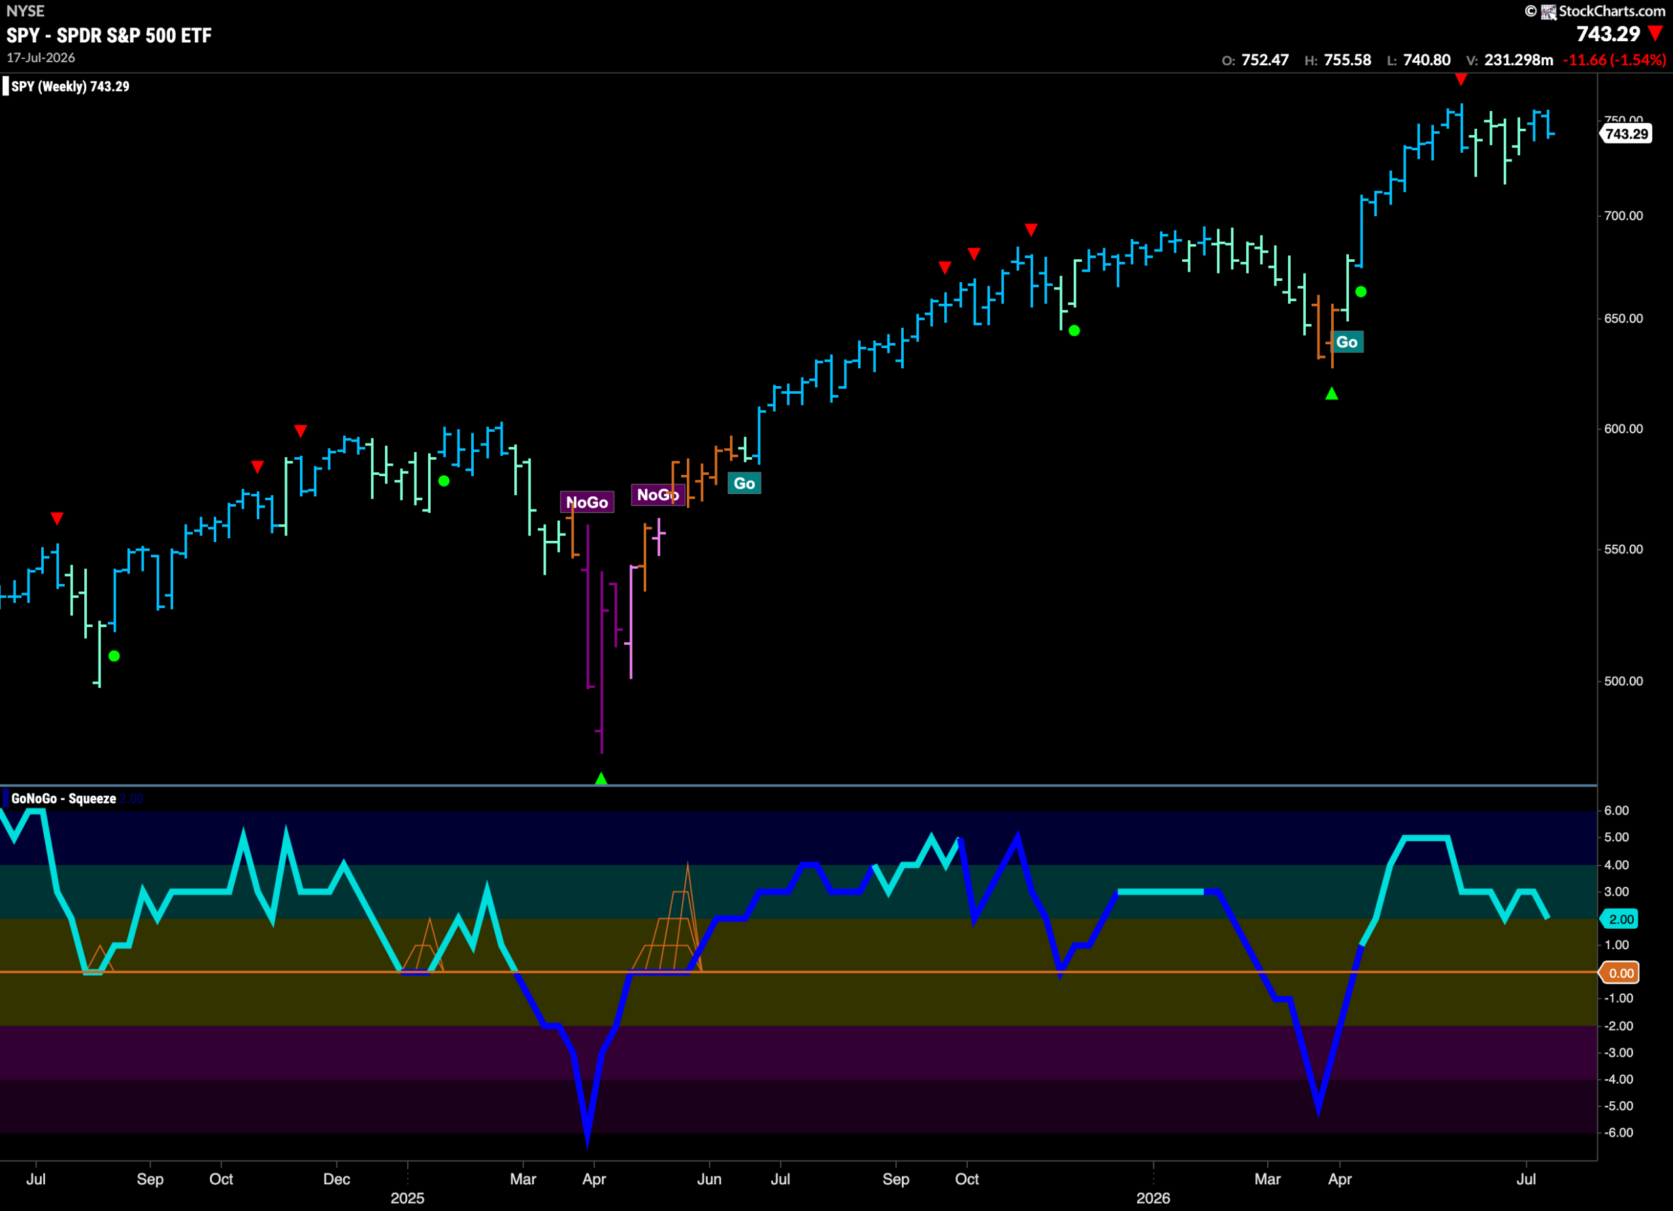Click the NoGo label near 570 level
Viewport: 1673px width, 1211px height.
coord(586,502)
